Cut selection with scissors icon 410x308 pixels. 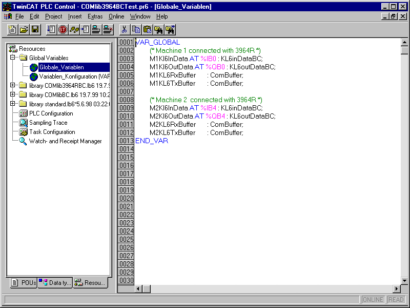click(125, 29)
